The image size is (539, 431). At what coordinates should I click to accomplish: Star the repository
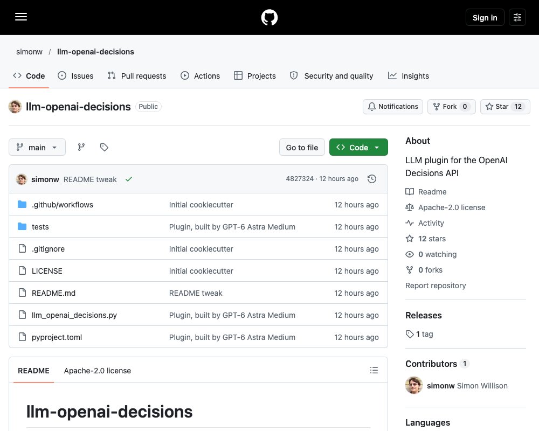[x=505, y=107]
